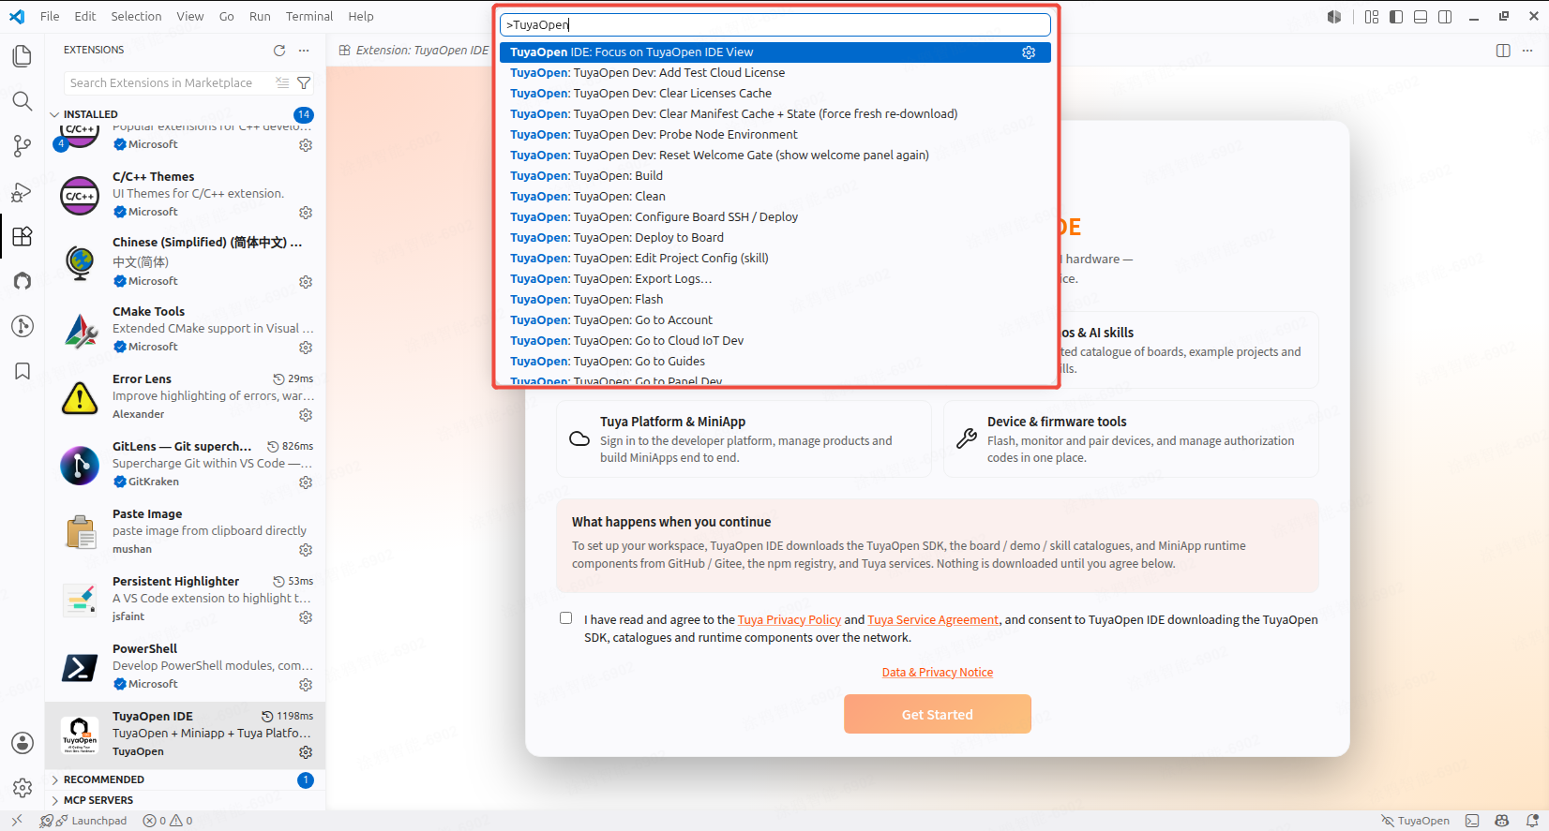Select the Device & firmware tools card

pos(1131,439)
